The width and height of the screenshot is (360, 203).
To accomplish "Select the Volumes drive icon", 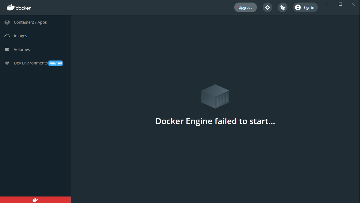I will coord(7,49).
